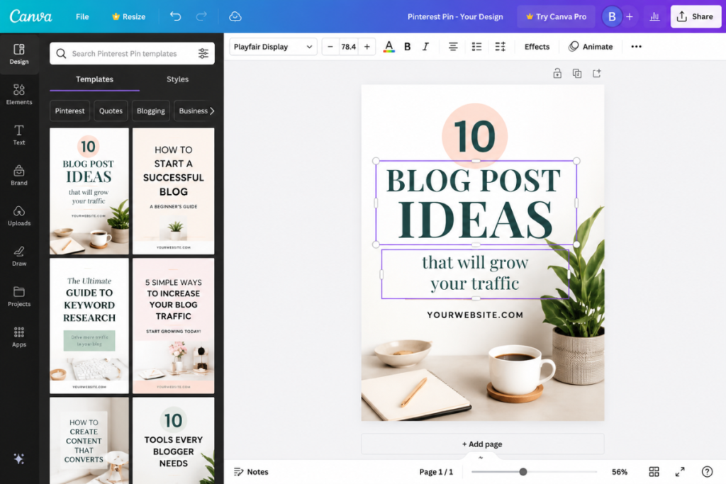The image size is (726, 484).
Task: Open the Brand panel
Action: (x=19, y=175)
